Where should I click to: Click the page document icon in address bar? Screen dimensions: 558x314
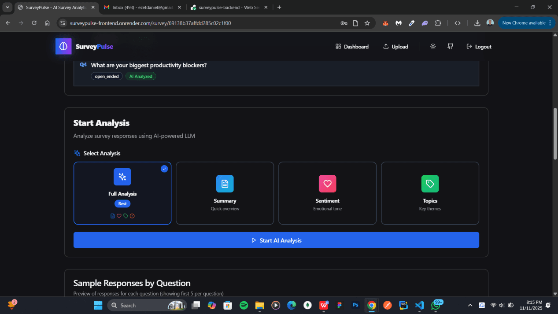[x=355, y=23]
